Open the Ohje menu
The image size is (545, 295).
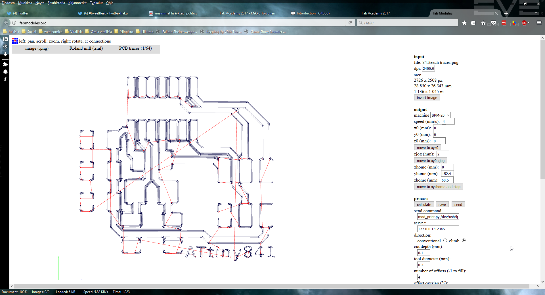tap(110, 3)
